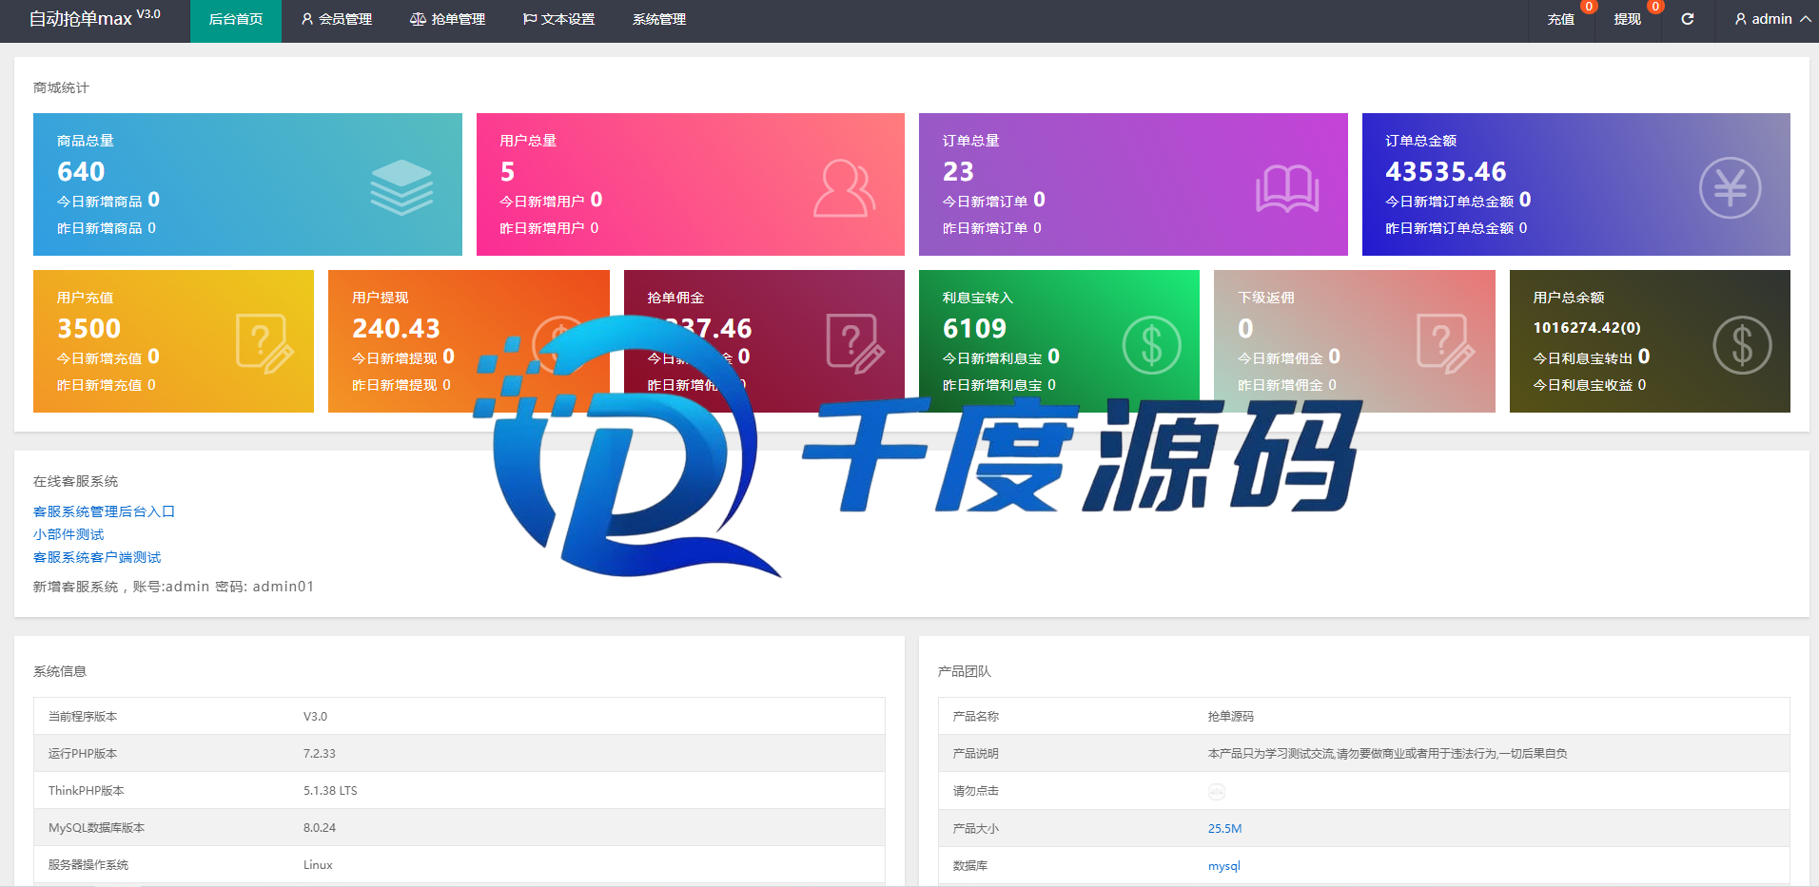Click the 当前程序版本 value V3.0

point(315,716)
